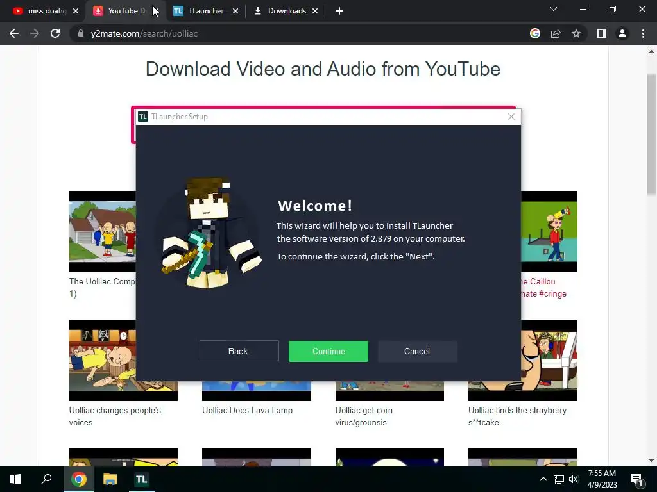Click the Caillou #cringe title link
This screenshot has width=657, height=492.
coord(543,288)
